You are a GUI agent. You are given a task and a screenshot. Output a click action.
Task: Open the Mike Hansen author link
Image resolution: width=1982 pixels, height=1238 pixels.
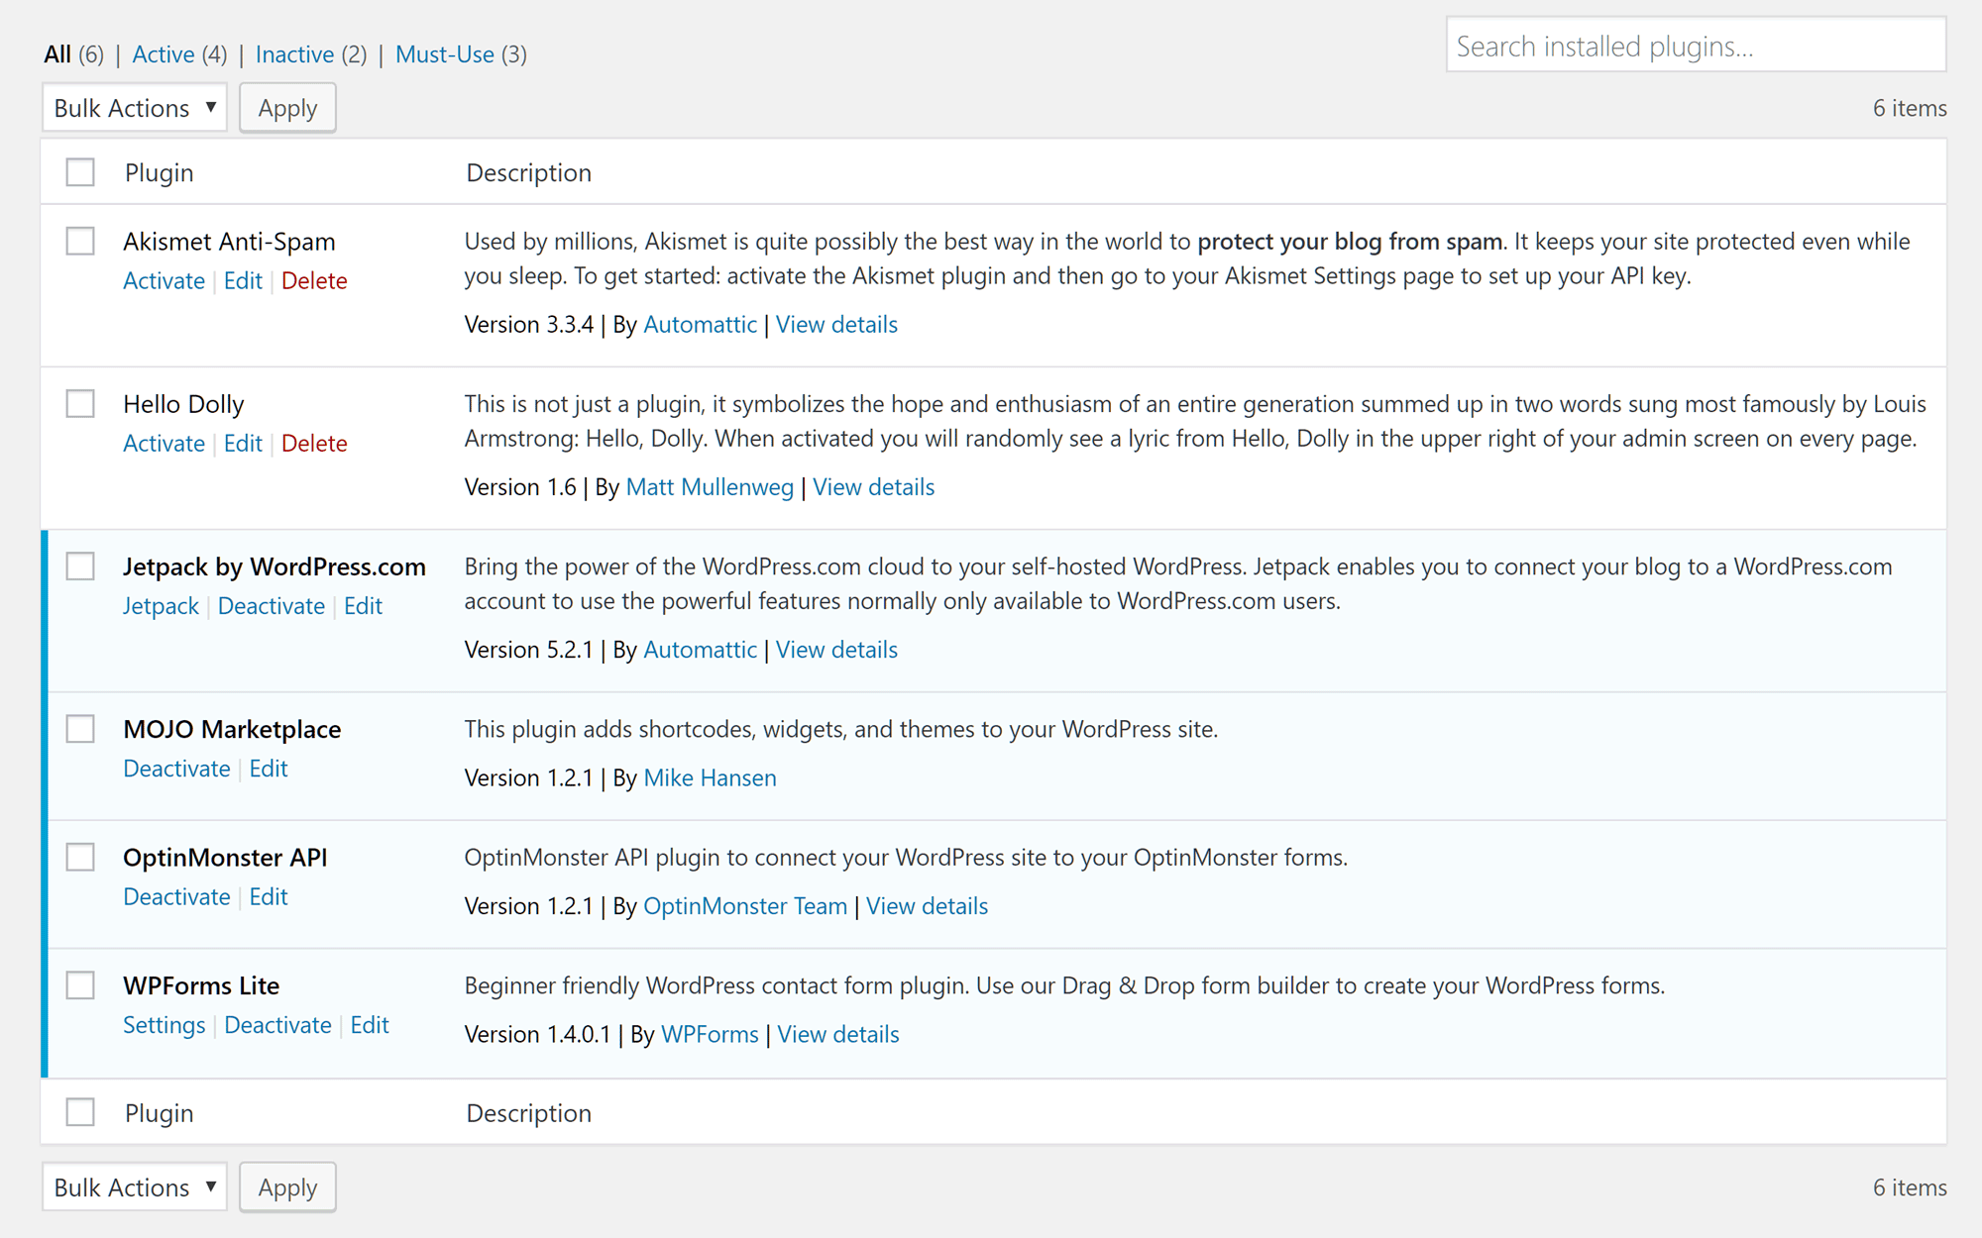[x=710, y=777]
